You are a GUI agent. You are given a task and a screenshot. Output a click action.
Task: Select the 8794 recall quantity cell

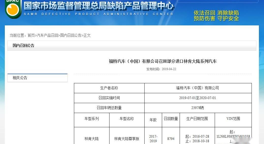click(x=171, y=136)
